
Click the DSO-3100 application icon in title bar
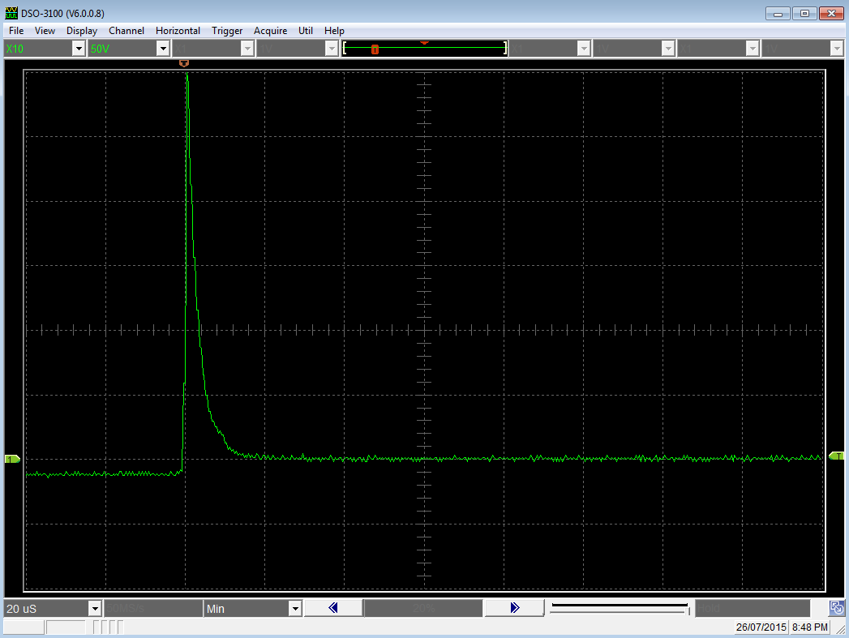11,14
